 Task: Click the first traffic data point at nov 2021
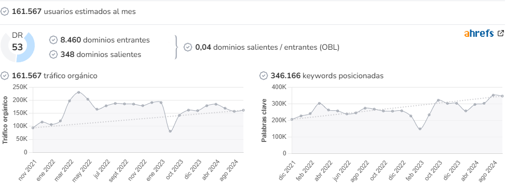point(33,128)
